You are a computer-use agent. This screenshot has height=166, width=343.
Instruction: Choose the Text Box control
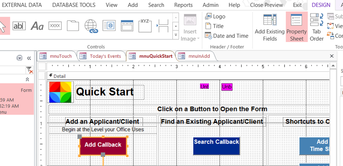[x=19, y=26]
